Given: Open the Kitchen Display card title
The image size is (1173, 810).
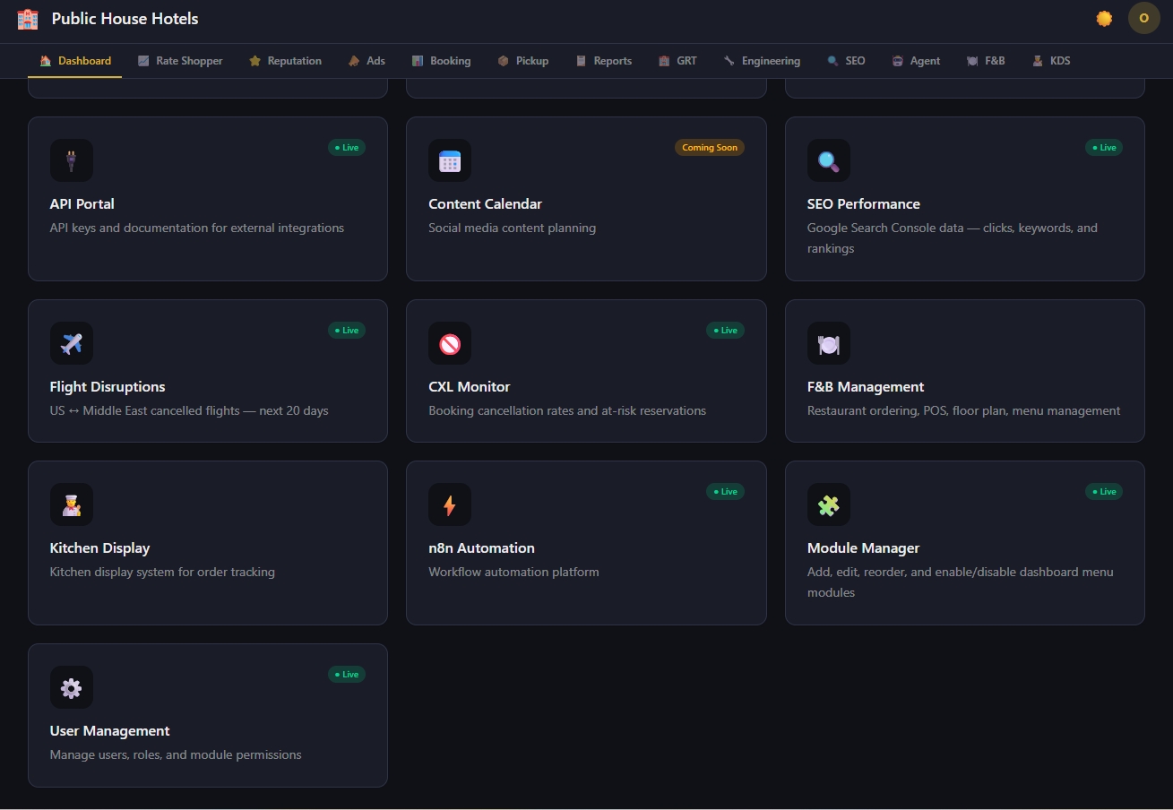Looking at the screenshot, I should tap(100, 548).
